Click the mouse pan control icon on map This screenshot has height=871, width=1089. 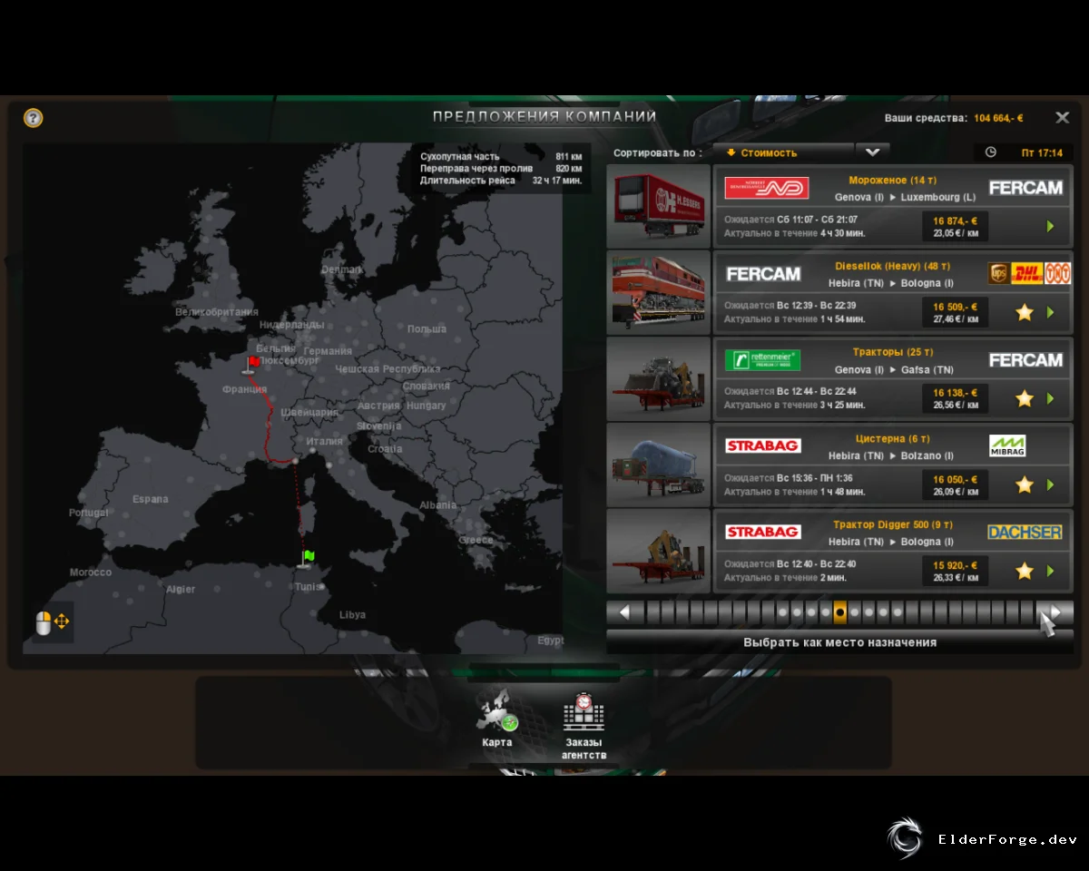tap(52, 621)
